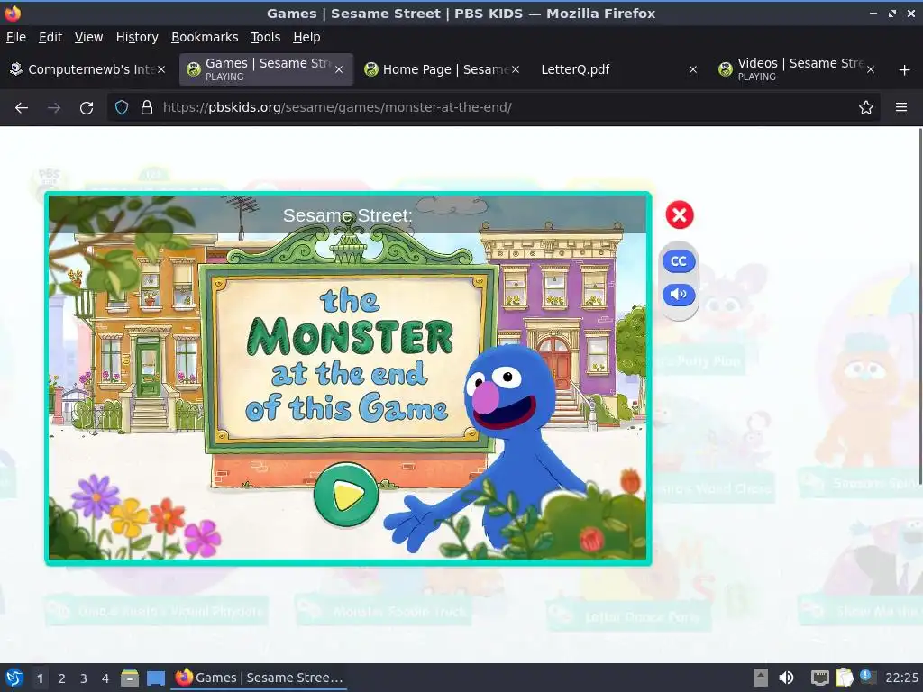
Task: Open the system start menu
Action: pos(14,678)
